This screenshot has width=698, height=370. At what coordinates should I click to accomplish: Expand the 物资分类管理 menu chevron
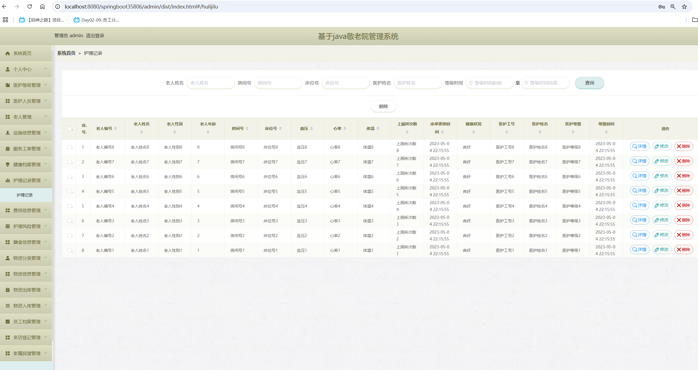(46, 258)
